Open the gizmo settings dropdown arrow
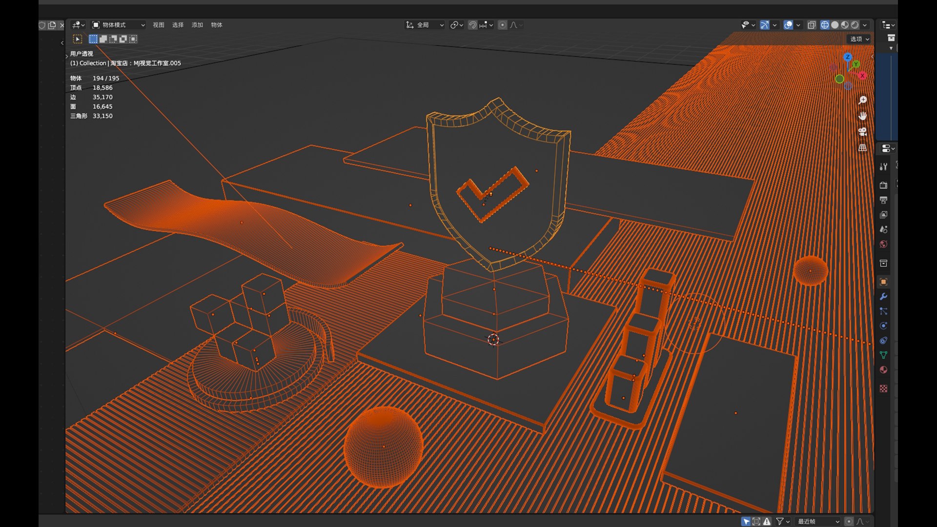The height and width of the screenshot is (527, 937). pos(774,25)
